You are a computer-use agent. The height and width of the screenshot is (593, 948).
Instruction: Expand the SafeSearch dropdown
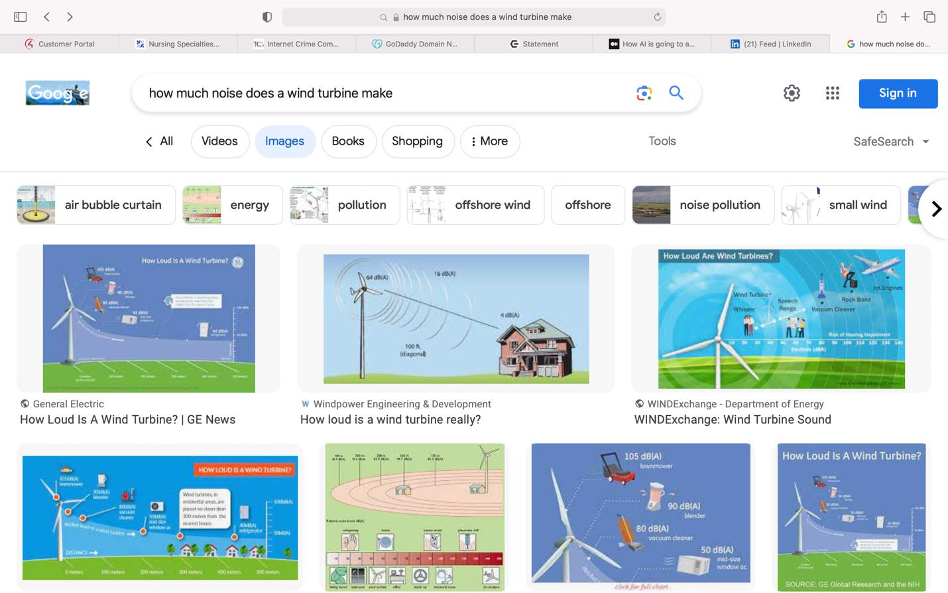pos(891,142)
